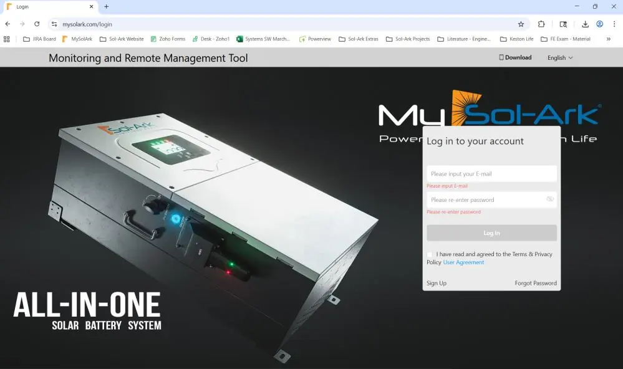Focus the password input field
Viewport: 623px width, 369px height.
pyautogui.click(x=491, y=200)
